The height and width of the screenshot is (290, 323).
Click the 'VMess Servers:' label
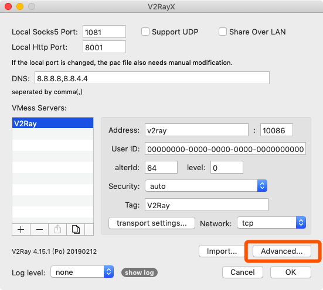[x=39, y=108]
